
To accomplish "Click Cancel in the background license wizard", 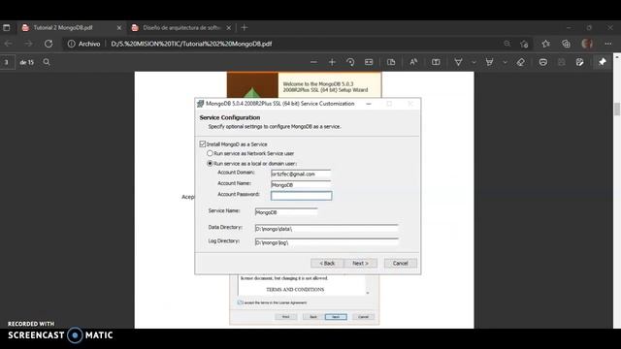I will 363,317.
